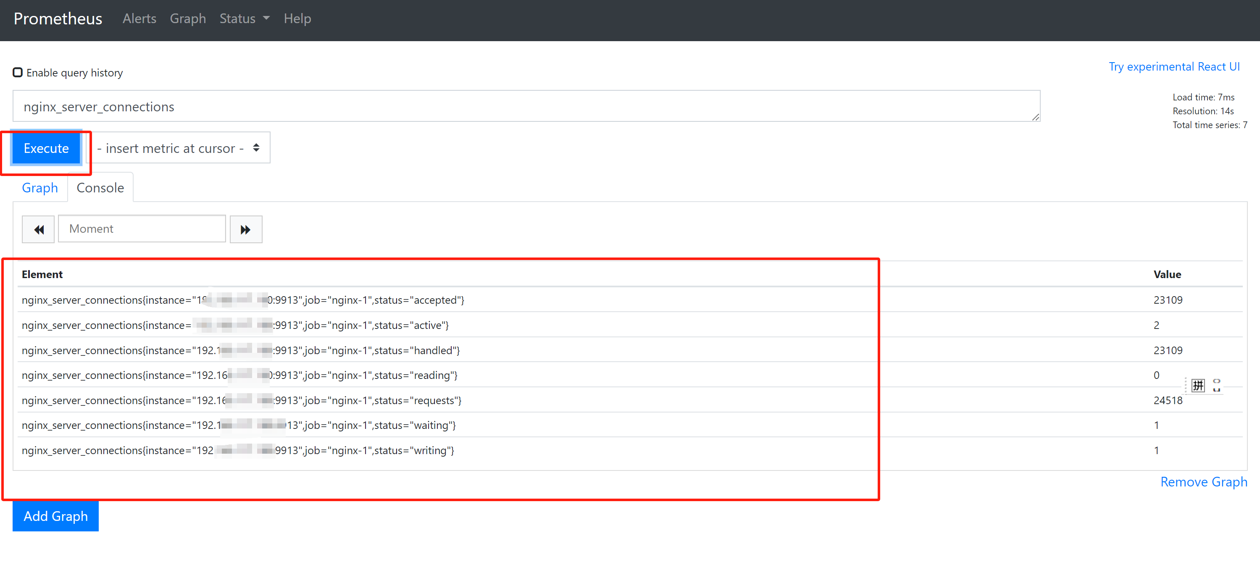The image size is (1260, 586).
Task: Select the Console tab
Action: [100, 188]
